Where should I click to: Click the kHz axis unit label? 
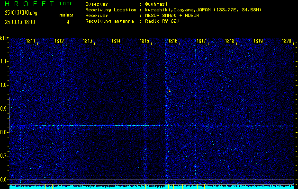pos(4,38)
